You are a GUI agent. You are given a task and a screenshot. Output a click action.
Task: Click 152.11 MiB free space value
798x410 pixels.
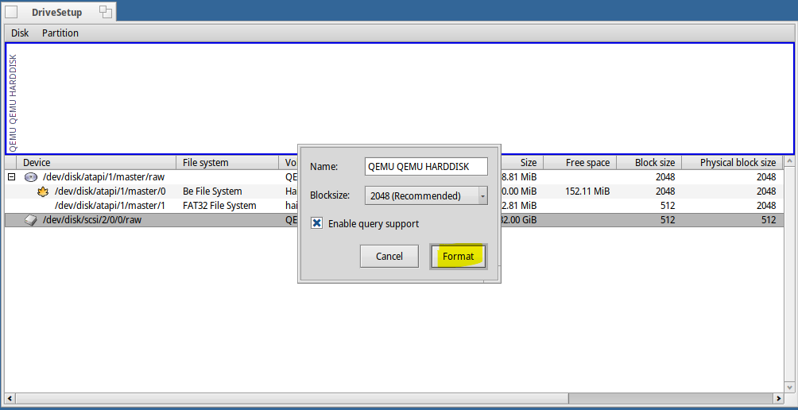(587, 191)
